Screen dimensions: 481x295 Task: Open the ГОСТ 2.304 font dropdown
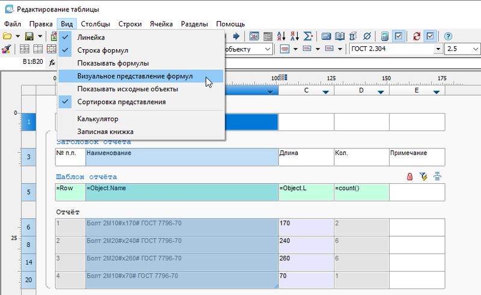(438, 49)
